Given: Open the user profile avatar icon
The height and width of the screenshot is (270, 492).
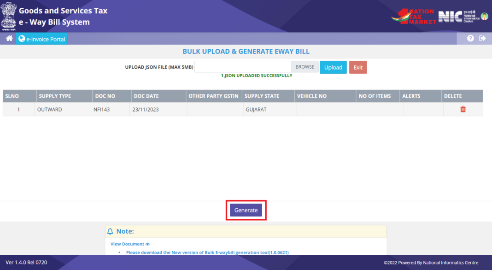Looking at the screenshot, I should point(484,16).
